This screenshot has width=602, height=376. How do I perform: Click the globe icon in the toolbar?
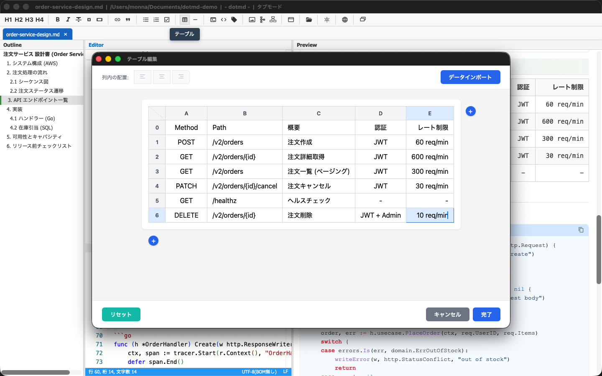pos(345,20)
